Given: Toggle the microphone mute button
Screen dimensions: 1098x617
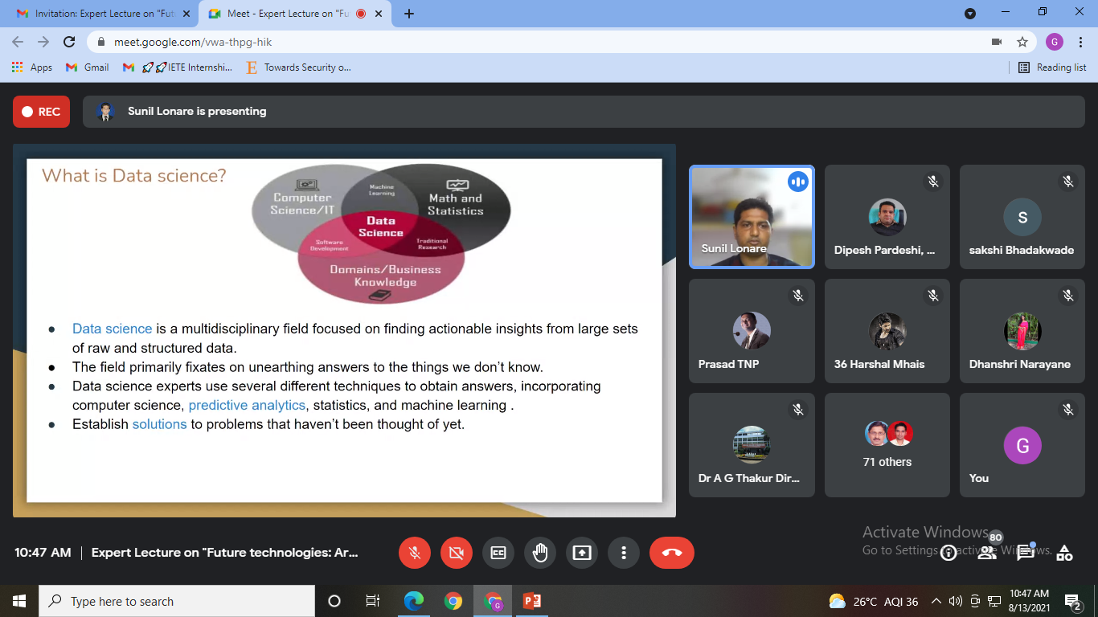Looking at the screenshot, I should [x=415, y=553].
